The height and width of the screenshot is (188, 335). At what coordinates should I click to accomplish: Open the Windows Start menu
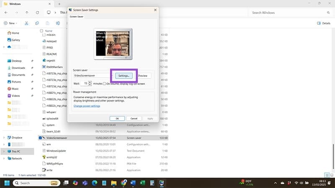(7, 183)
